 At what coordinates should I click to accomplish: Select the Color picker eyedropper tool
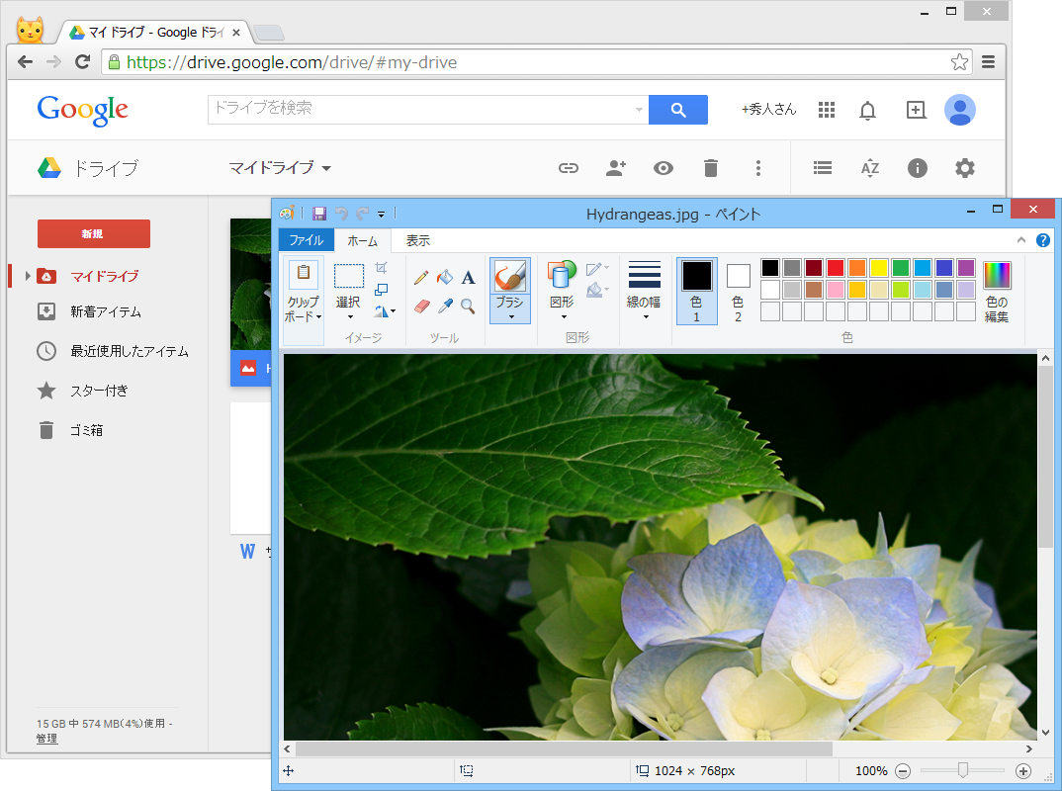[x=445, y=307]
